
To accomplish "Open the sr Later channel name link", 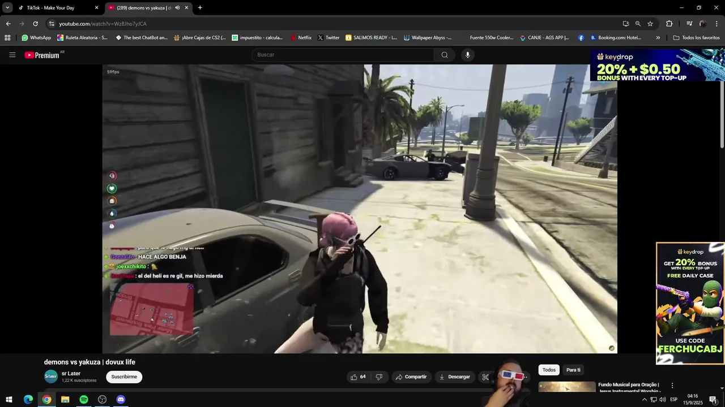I will (x=71, y=374).
